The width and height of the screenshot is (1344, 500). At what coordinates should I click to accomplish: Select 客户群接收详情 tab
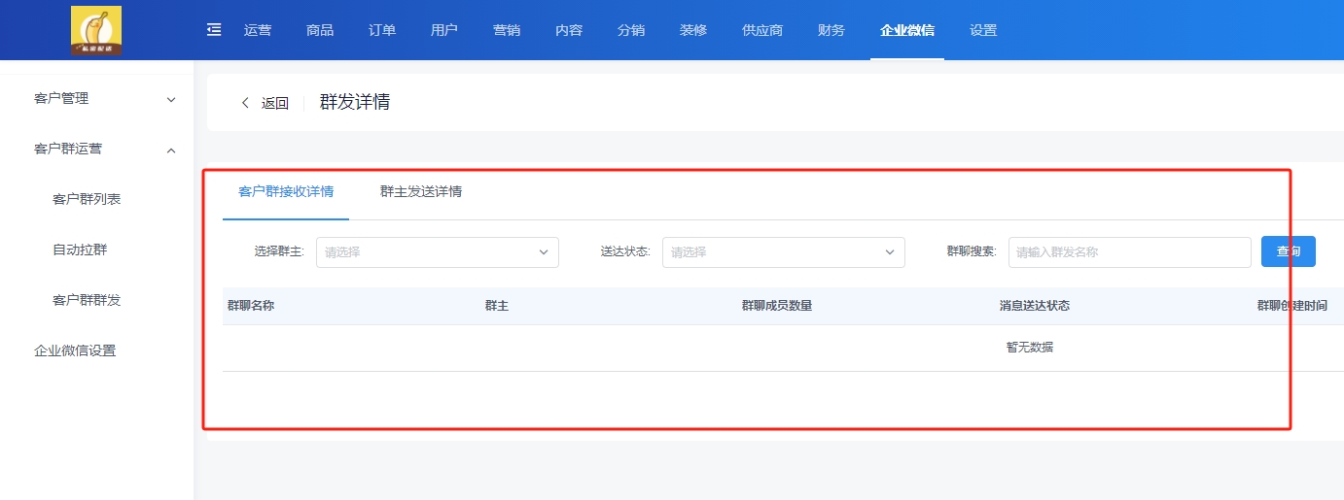click(x=285, y=192)
